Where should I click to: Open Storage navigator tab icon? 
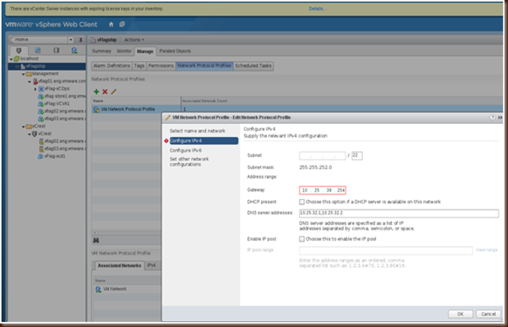point(57,51)
